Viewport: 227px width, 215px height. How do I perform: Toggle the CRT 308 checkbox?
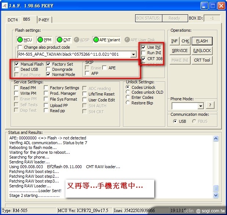pyautogui.click(x=143, y=59)
